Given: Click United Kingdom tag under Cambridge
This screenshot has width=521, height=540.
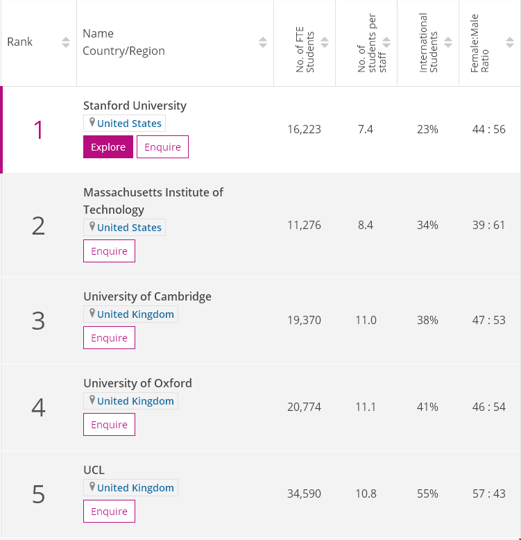Looking at the screenshot, I should tap(135, 314).
